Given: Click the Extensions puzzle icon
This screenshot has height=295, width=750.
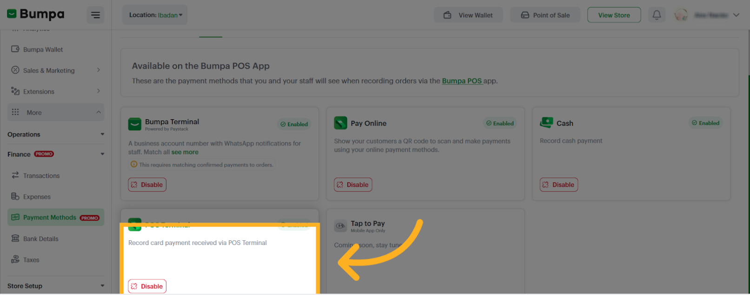Looking at the screenshot, I should coord(15,91).
